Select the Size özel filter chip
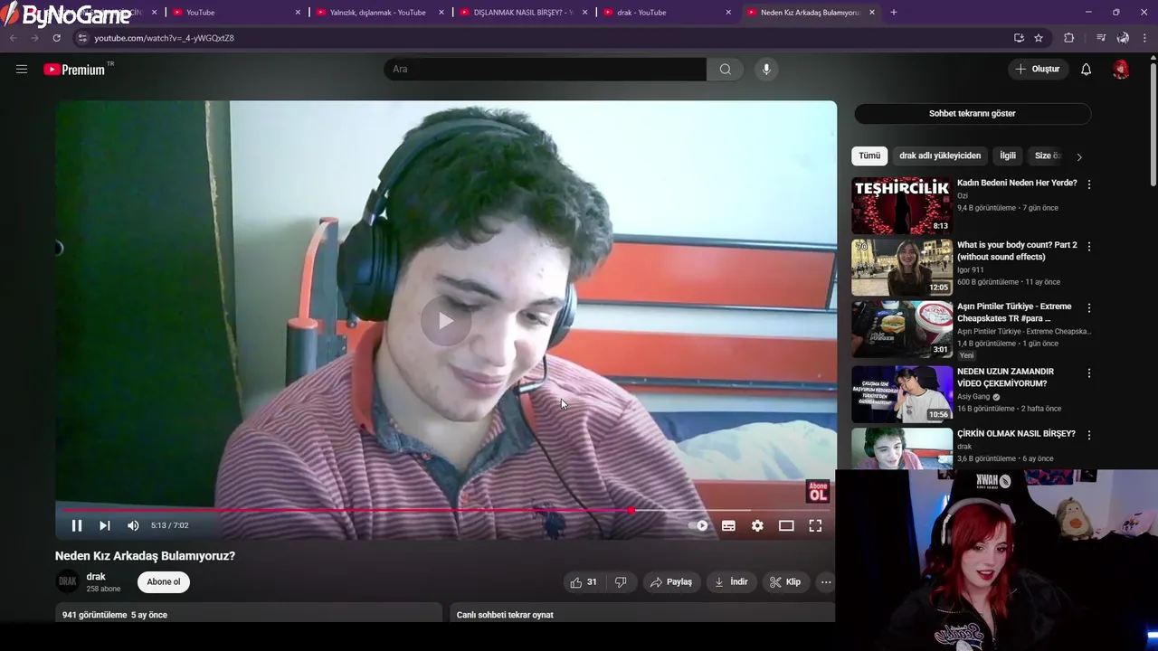The width and height of the screenshot is (1158, 651). click(x=1047, y=156)
